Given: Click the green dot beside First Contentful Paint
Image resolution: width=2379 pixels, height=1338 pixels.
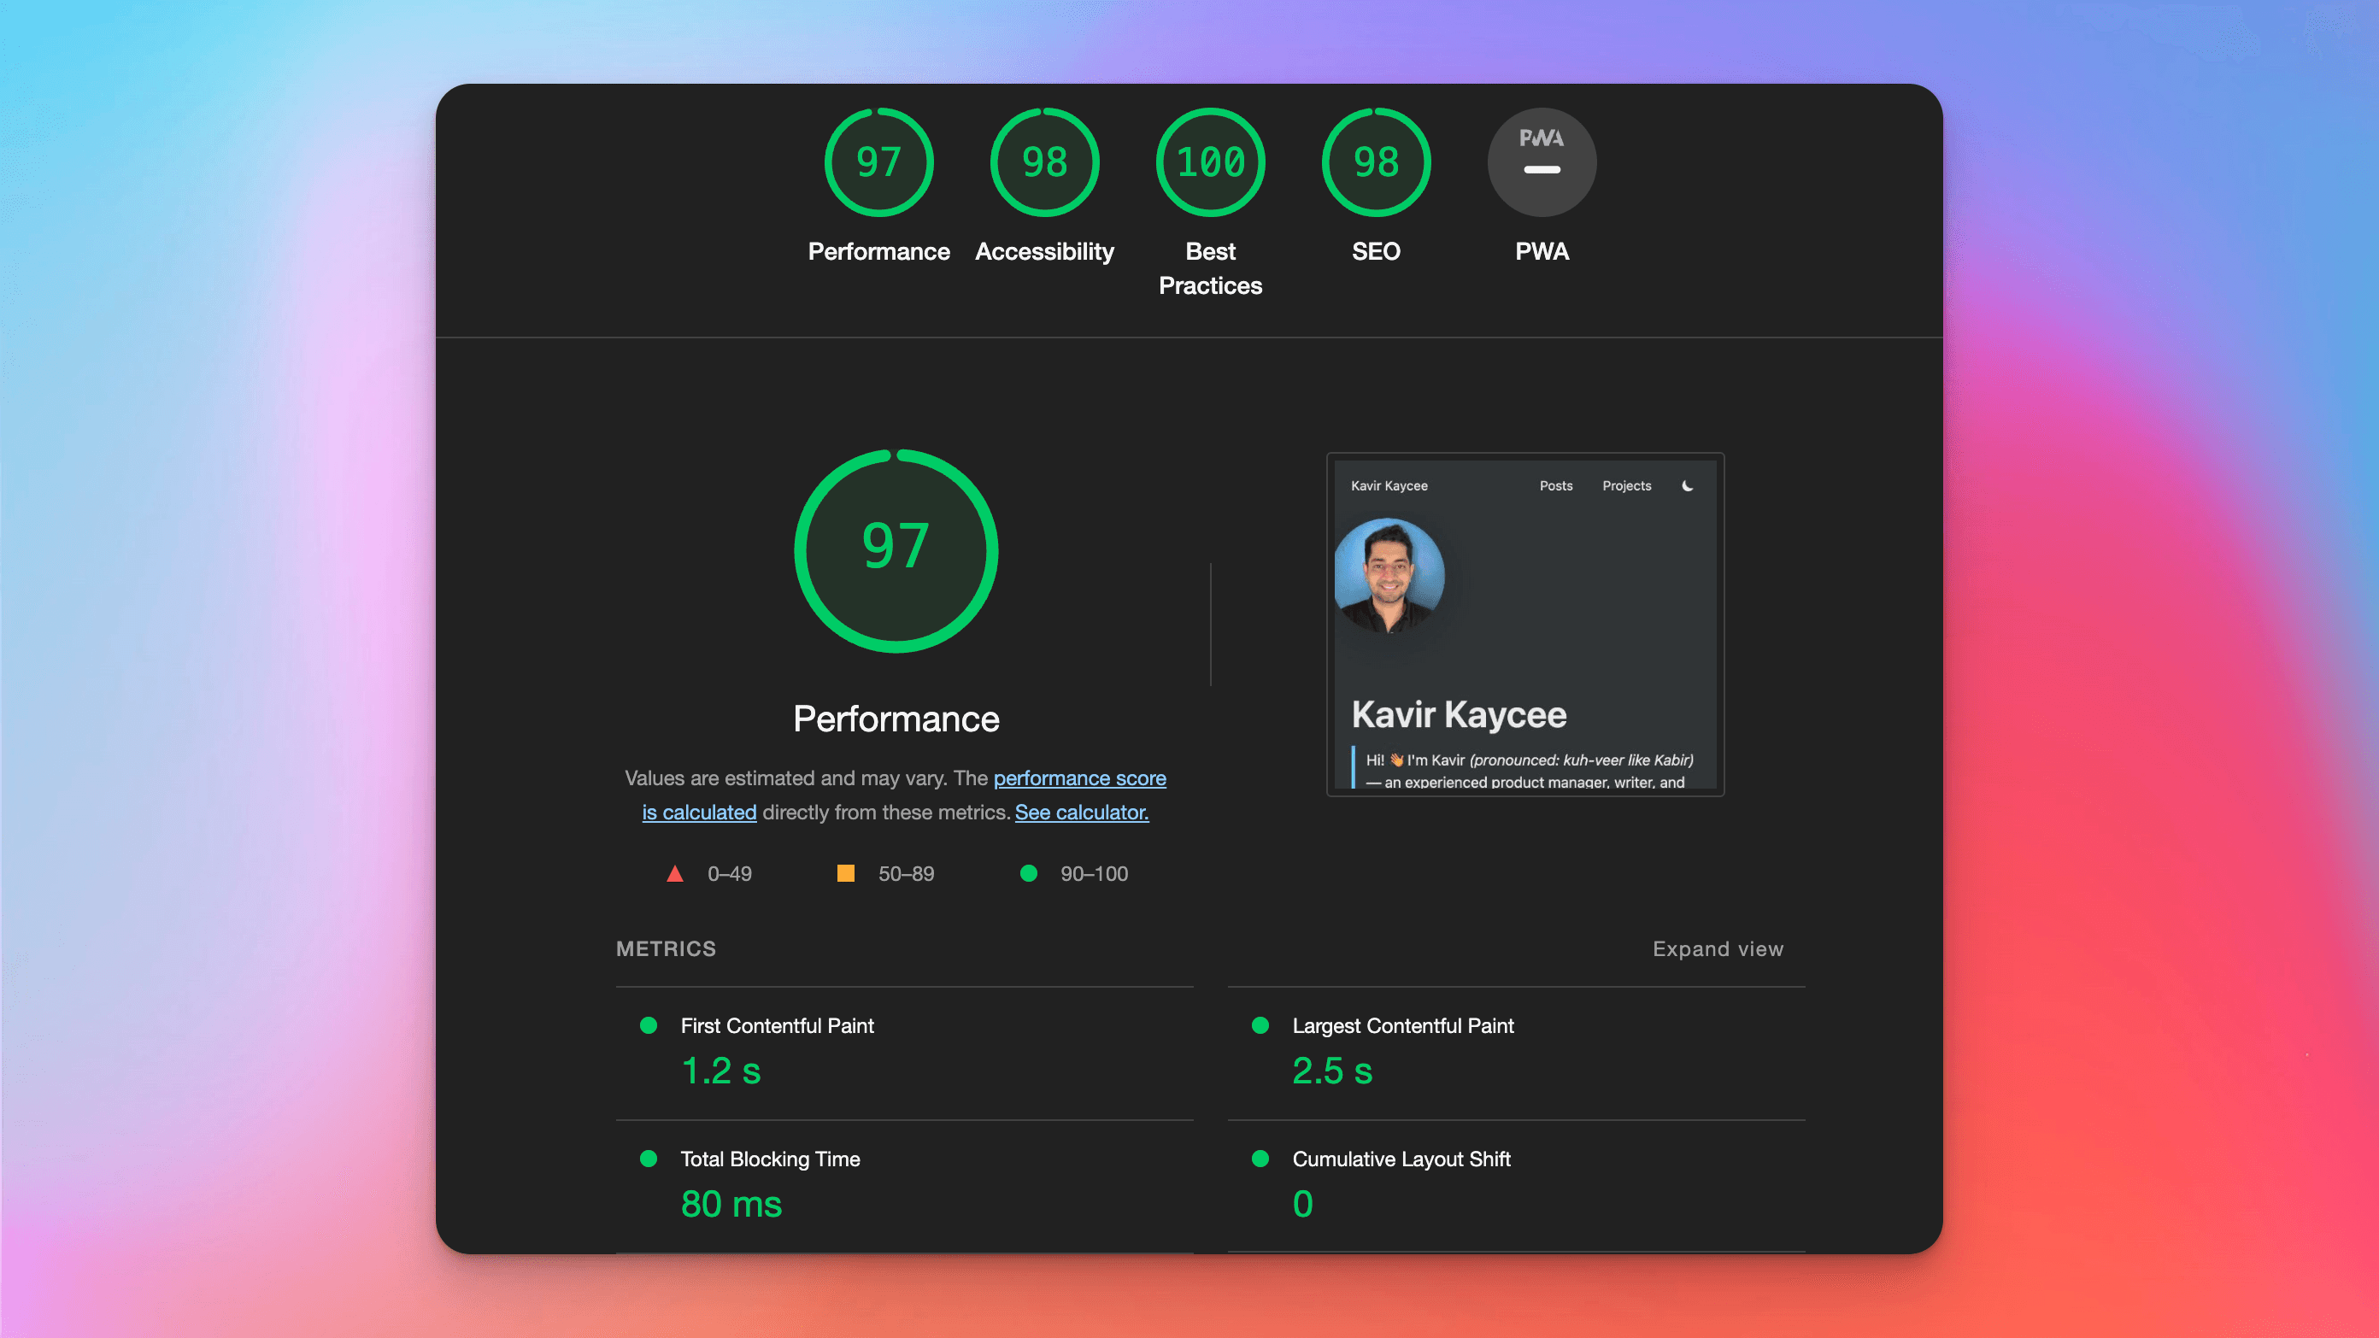Looking at the screenshot, I should pyautogui.click(x=649, y=1025).
